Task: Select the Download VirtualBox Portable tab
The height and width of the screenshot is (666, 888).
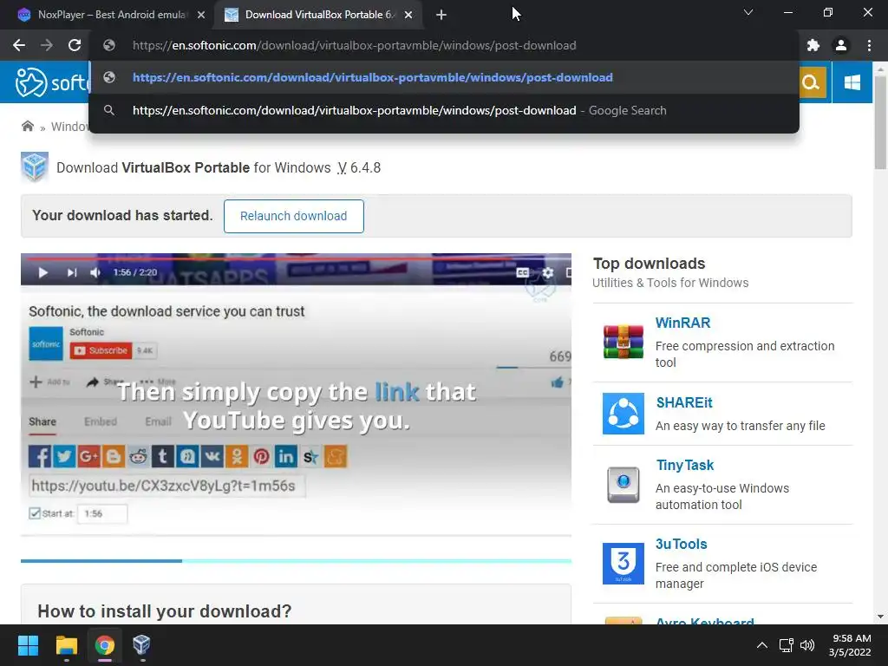Action: tap(317, 15)
